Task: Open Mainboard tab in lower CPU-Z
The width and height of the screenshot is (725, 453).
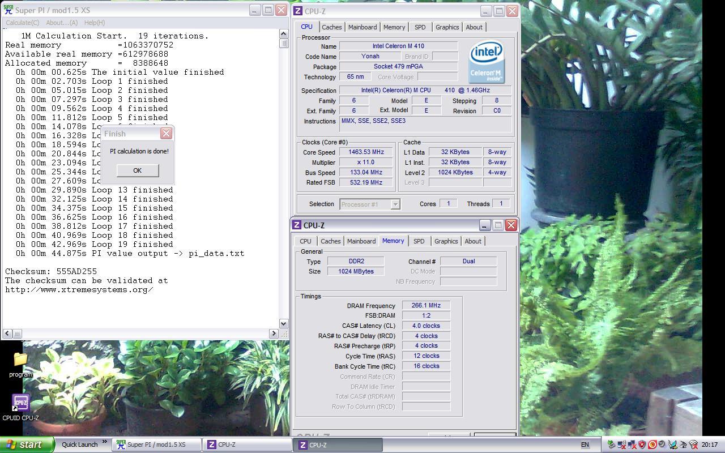Action: tap(361, 241)
